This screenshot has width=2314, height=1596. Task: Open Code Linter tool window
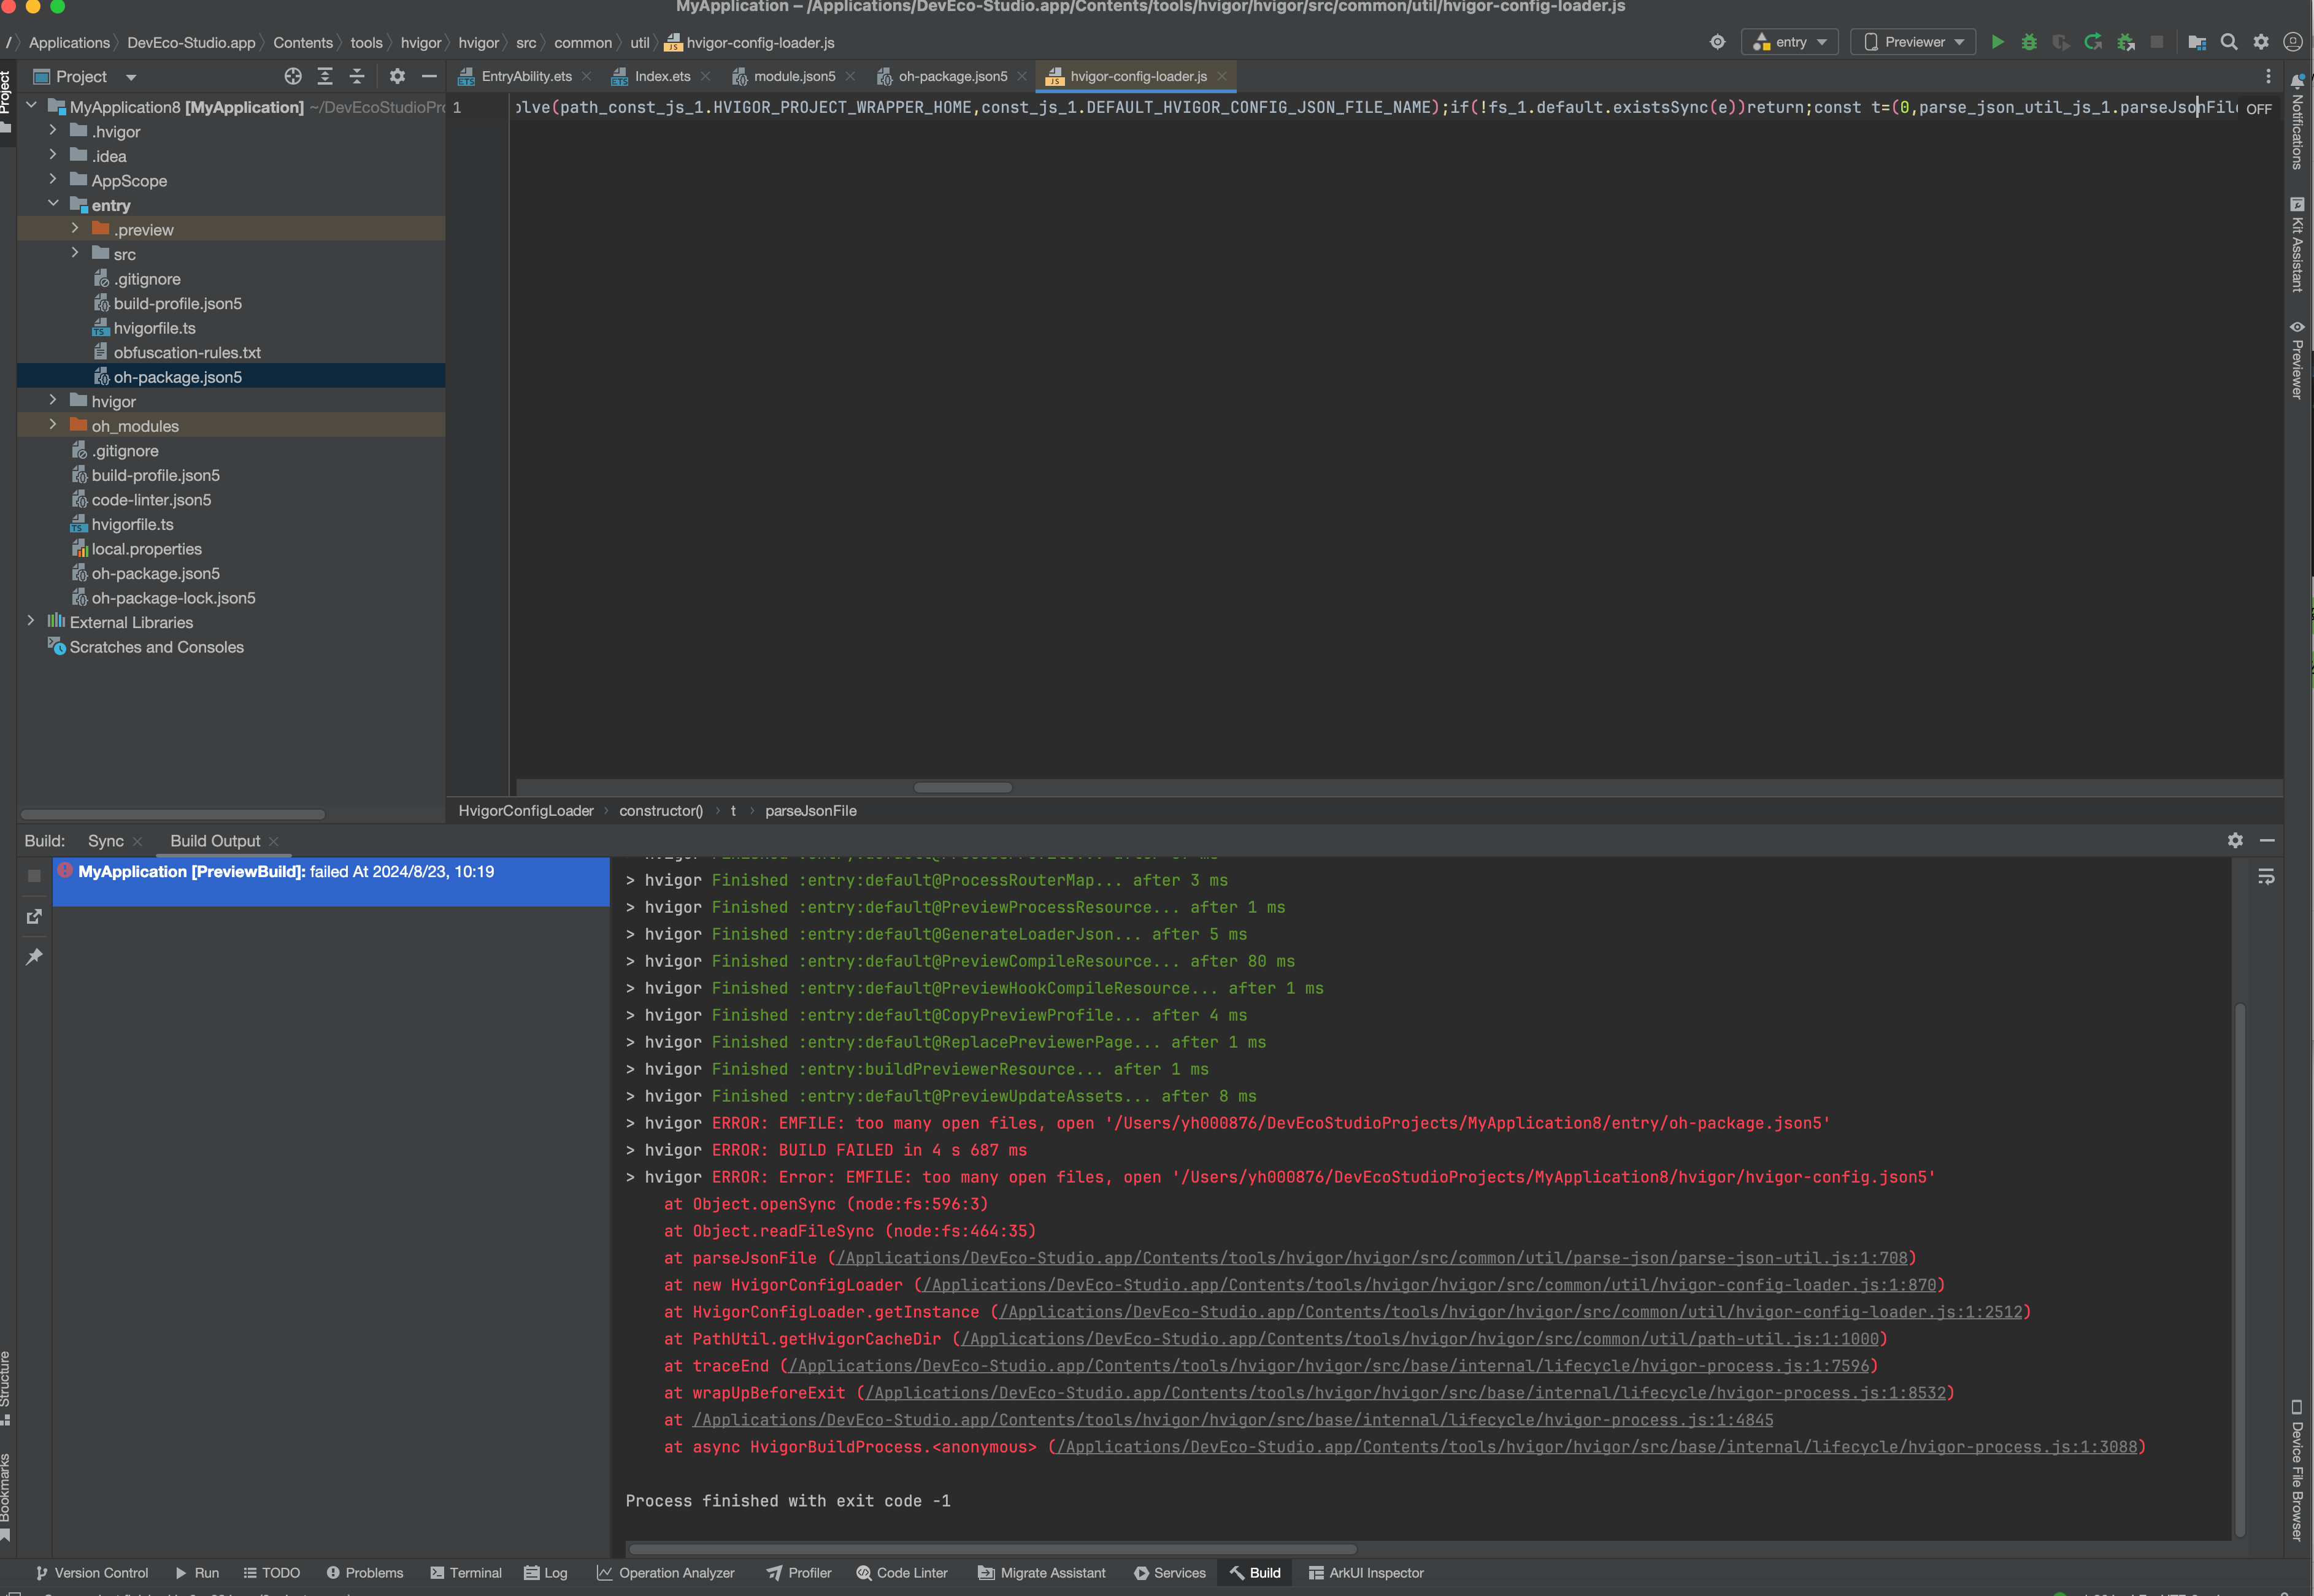(902, 1573)
